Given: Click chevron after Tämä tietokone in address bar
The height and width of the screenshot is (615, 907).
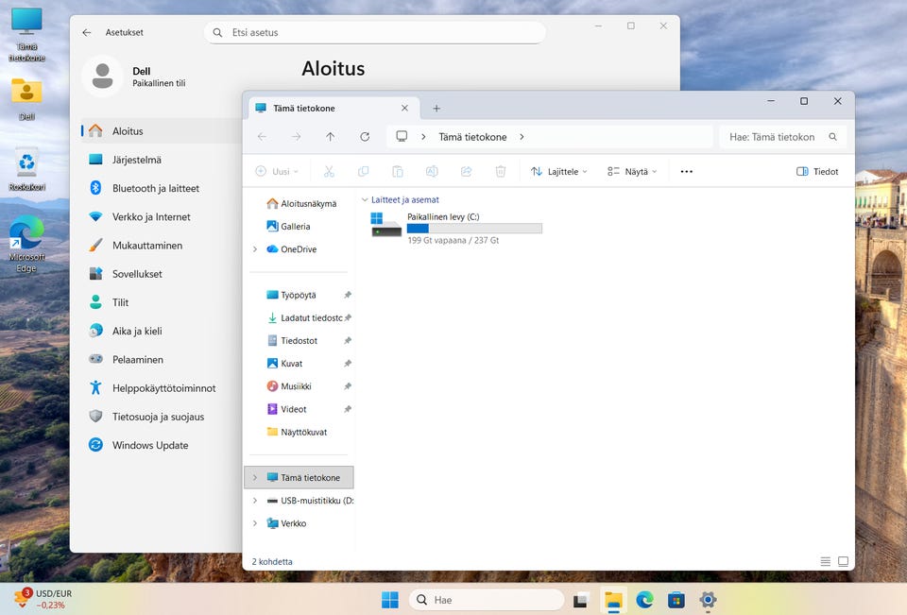Looking at the screenshot, I should click(x=522, y=137).
